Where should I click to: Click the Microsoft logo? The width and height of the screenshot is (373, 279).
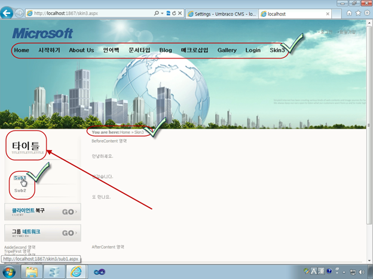coord(42,33)
